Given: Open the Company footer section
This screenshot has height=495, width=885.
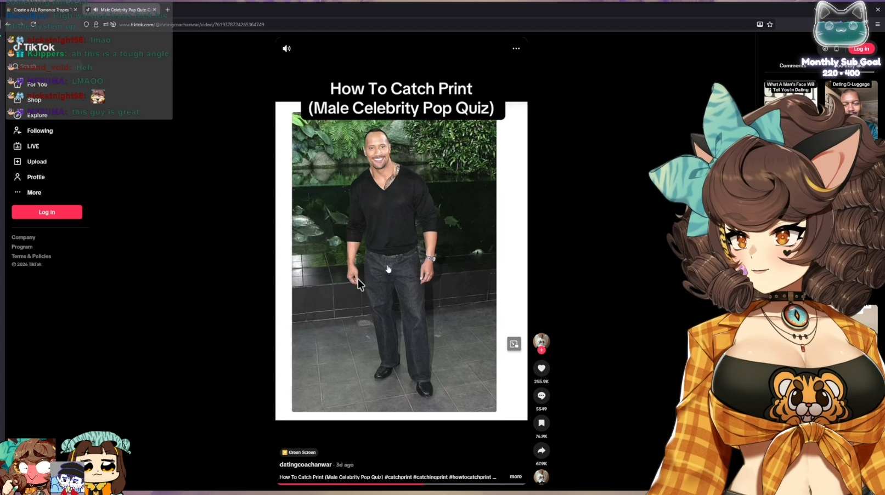Looking at the screenshot, I should click(23, 237).
